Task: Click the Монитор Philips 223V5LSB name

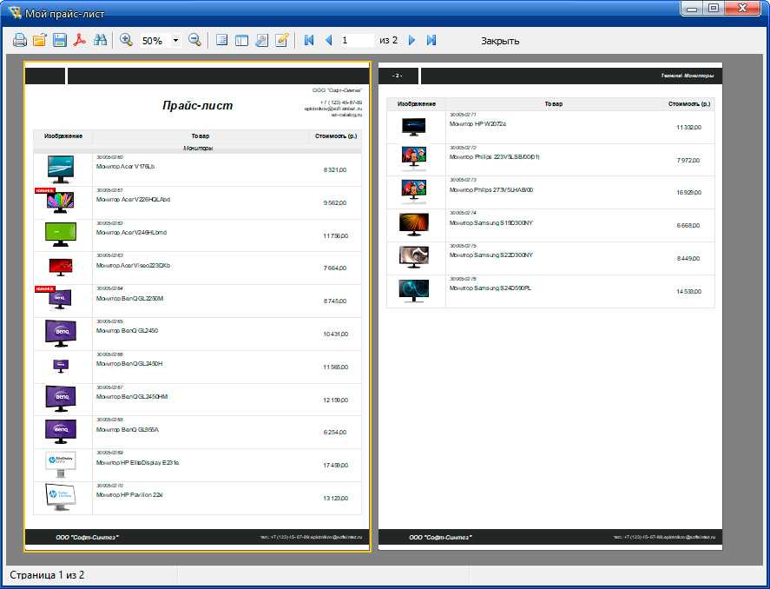Action: click(495, 156)
